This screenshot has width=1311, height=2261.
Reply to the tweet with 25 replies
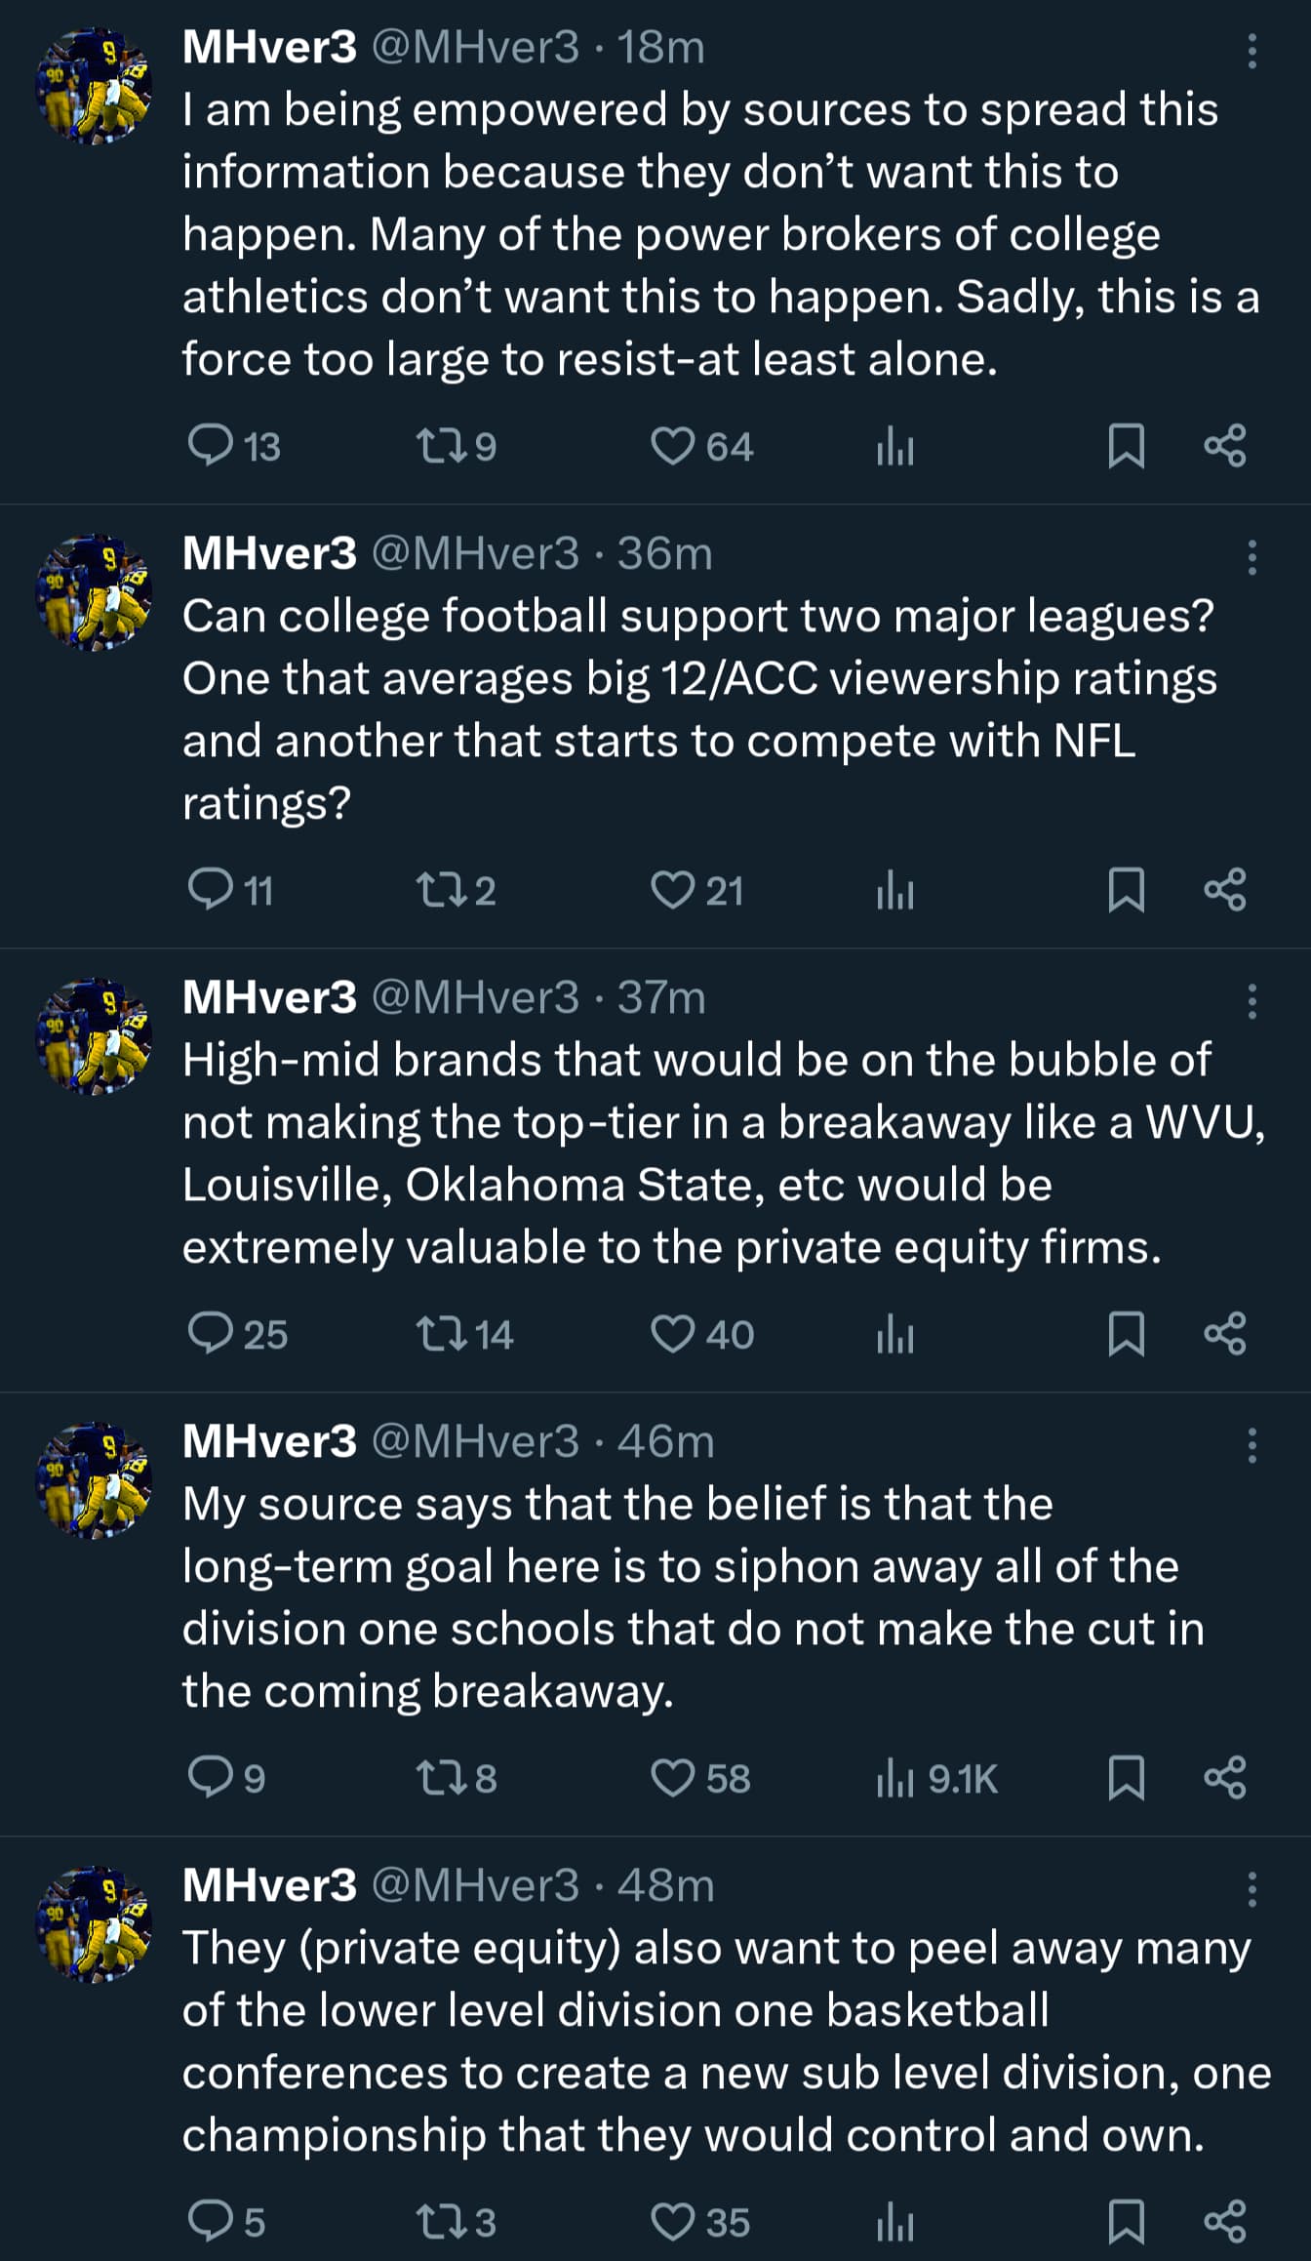(x=210, y=1334)
